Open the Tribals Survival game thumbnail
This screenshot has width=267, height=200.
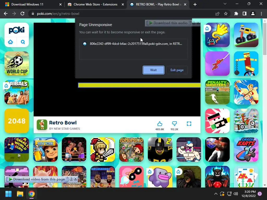[17, 92]
